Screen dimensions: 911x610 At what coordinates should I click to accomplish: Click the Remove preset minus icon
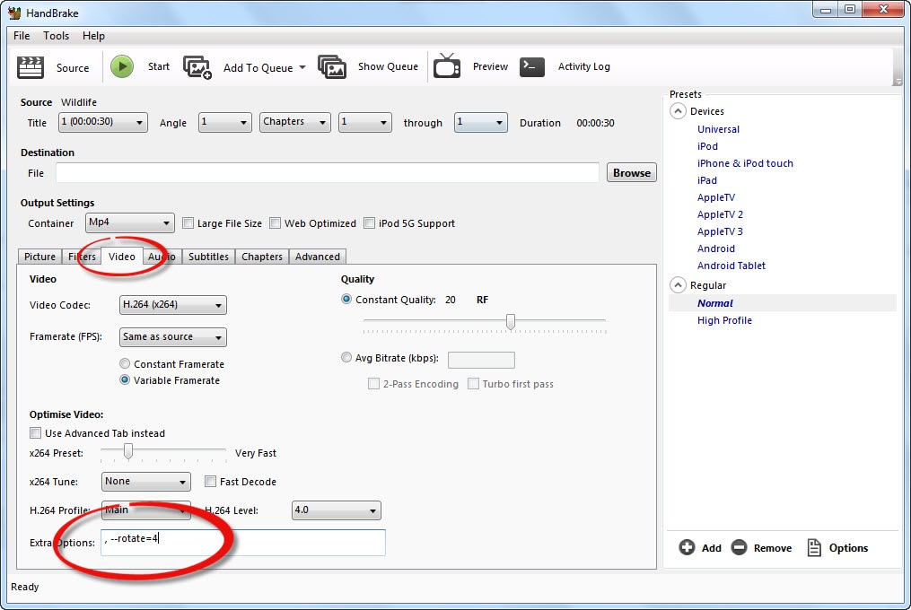(739, 547)
